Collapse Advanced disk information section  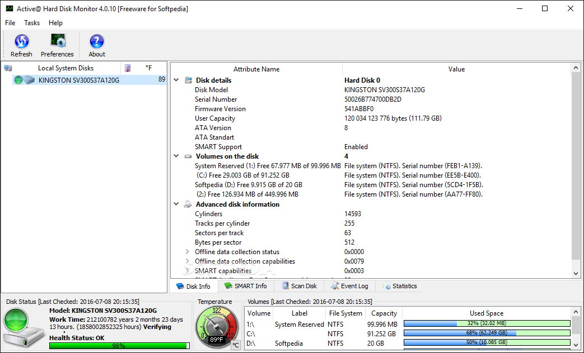[176, 204]
